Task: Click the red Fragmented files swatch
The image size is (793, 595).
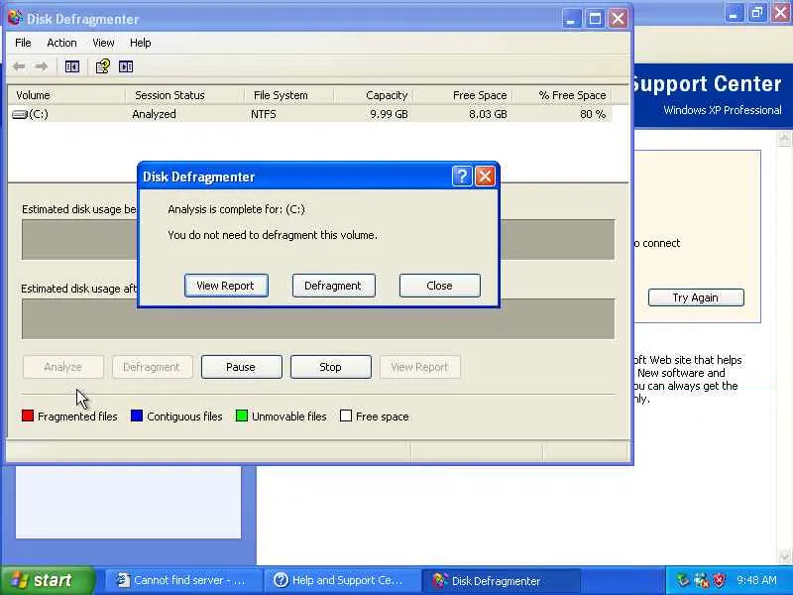Action: click(28, 416)
